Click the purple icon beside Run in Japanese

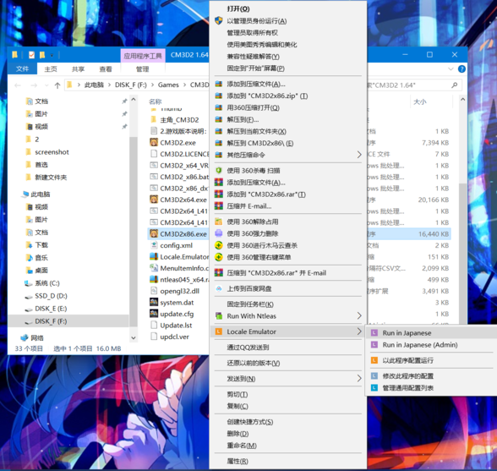(374, 332)
